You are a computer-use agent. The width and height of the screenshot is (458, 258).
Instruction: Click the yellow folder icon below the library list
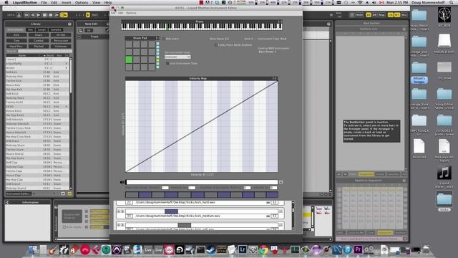(69, 193)
